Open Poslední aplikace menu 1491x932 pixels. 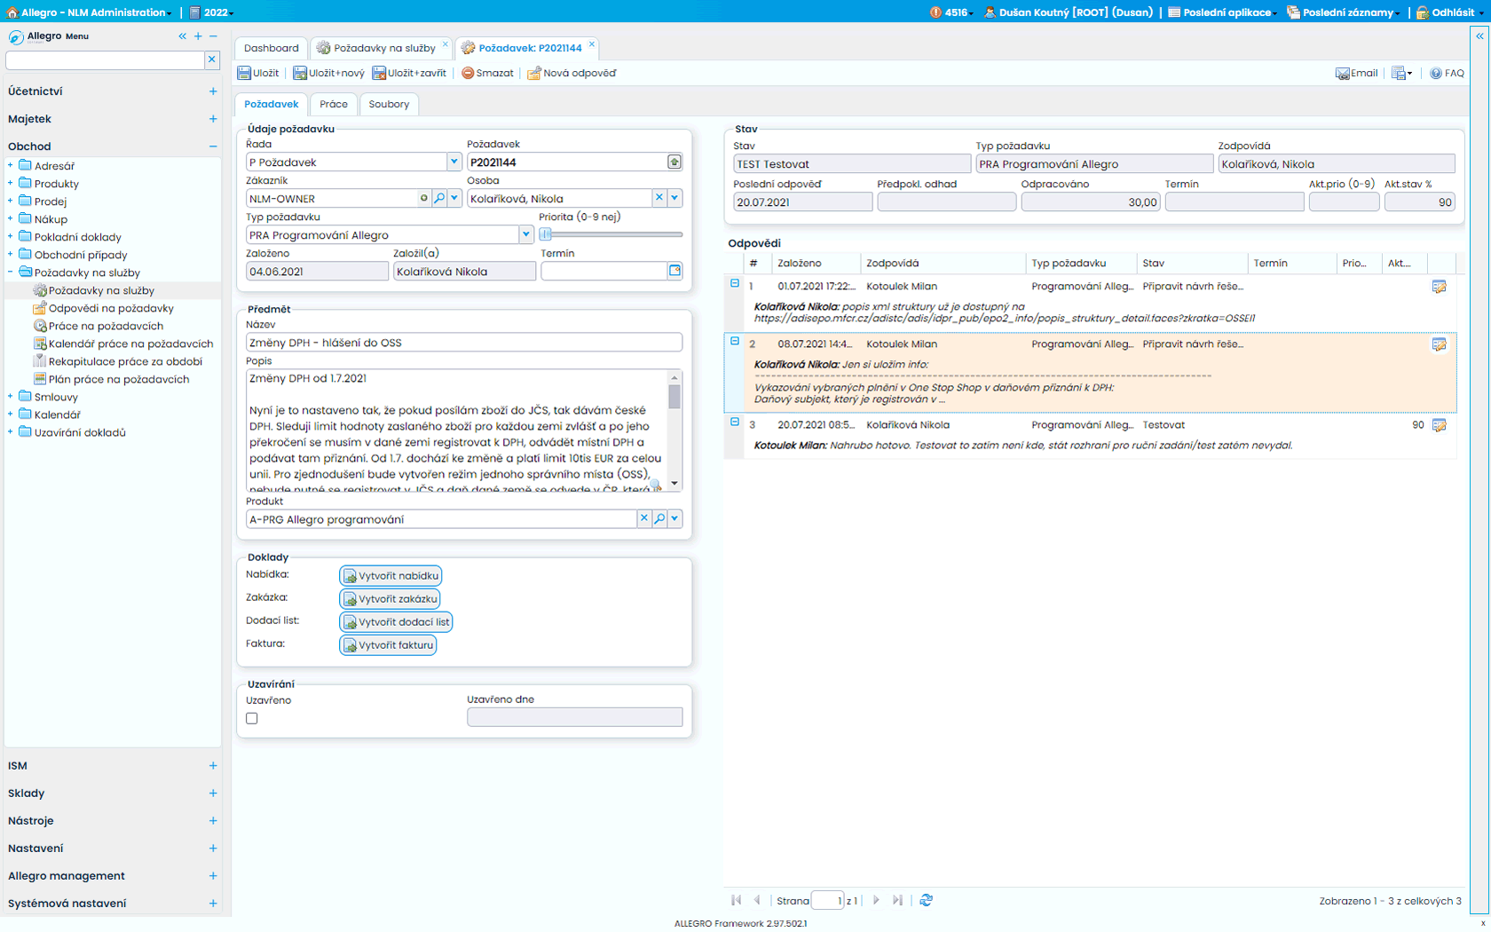tap(1223, 12)
